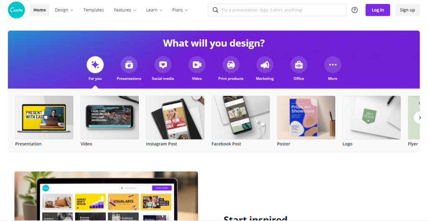This screenshot has width=428, height=221.
Task: Focus the search input field
Action: 277,10
